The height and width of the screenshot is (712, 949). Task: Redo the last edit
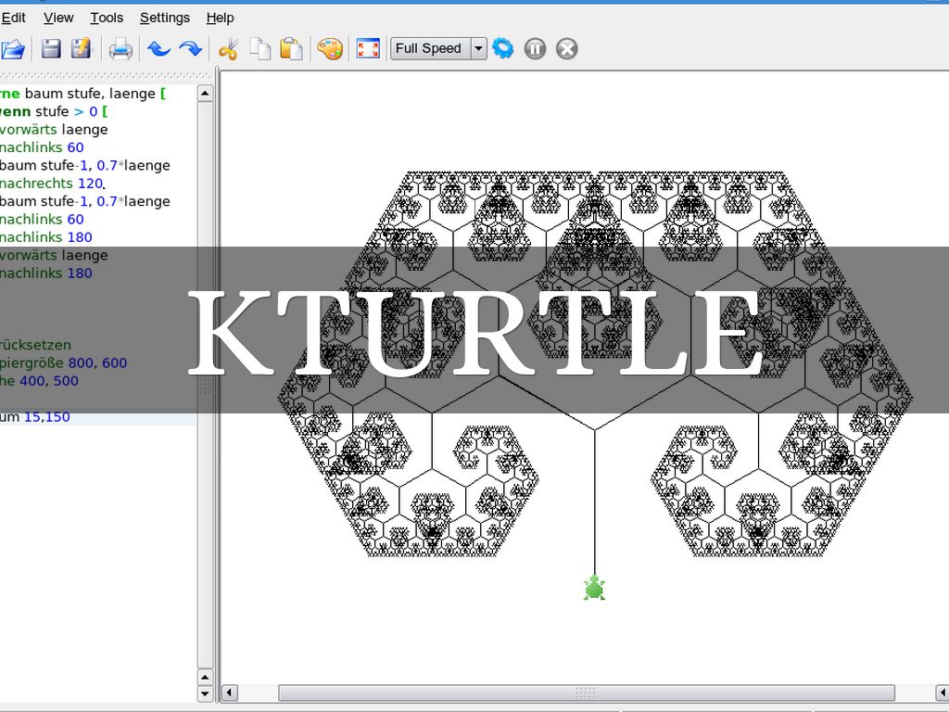click(190, 49)
